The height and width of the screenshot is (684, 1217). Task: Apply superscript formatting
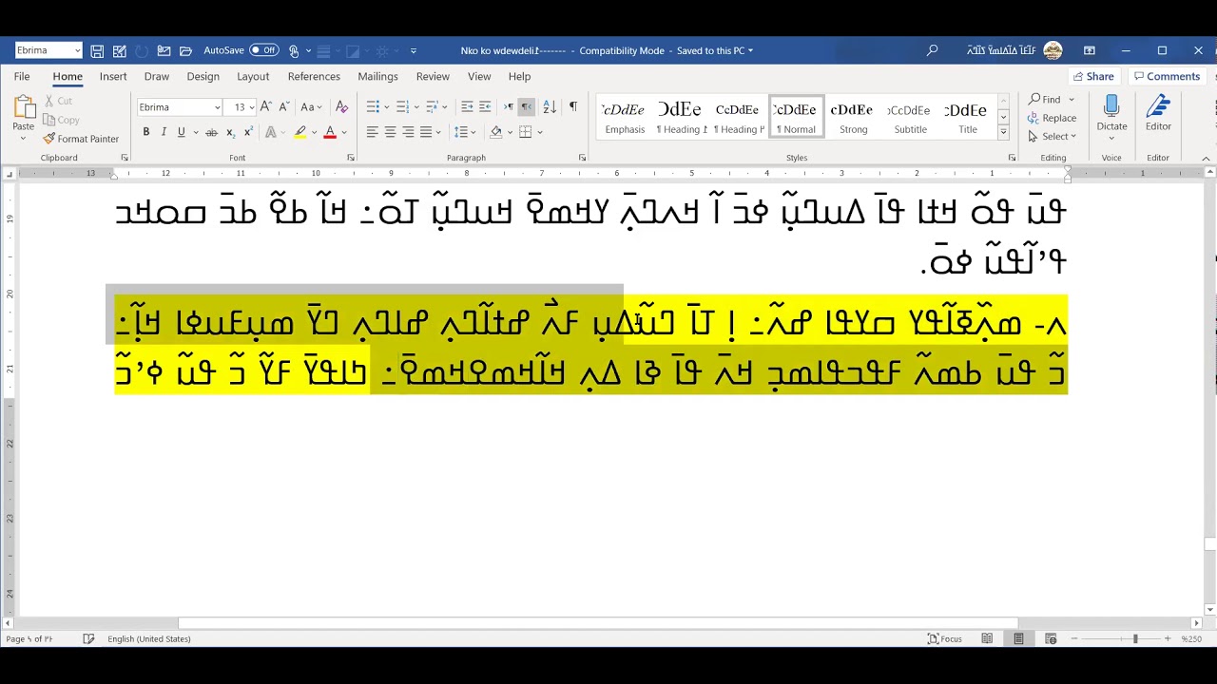point(248,132)
